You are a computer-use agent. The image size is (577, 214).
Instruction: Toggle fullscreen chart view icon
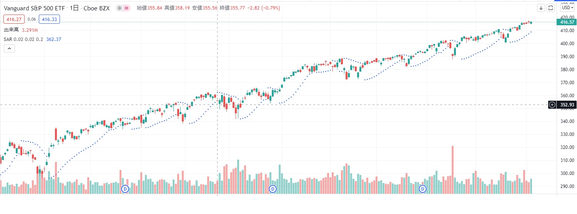coord(551,8)
